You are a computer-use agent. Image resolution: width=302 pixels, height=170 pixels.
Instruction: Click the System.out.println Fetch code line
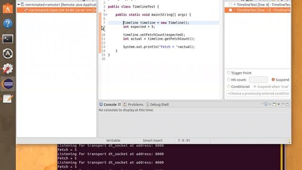click(x=159, y=47)
